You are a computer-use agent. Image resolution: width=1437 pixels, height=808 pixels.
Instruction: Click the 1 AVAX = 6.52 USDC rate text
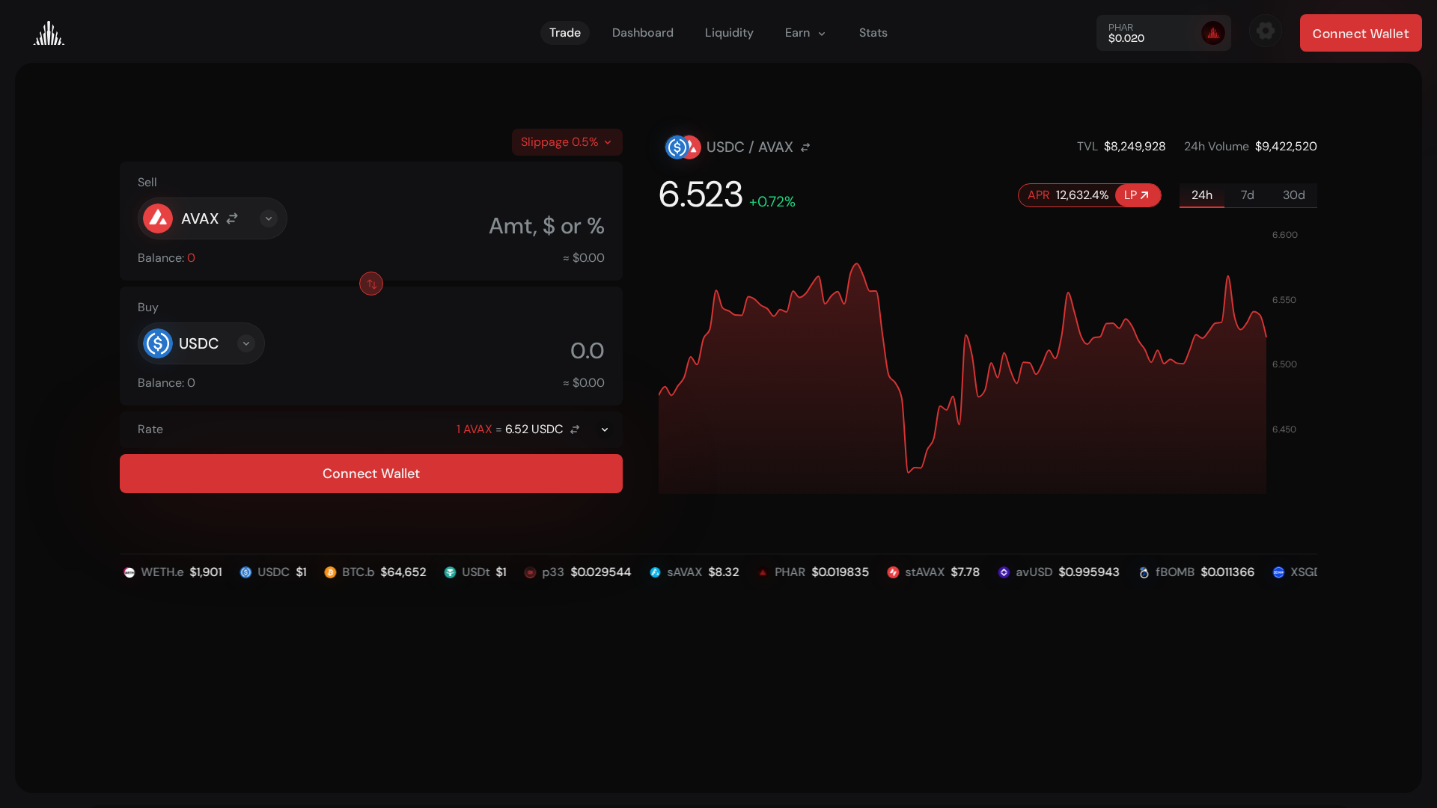(x=510, y=429)
